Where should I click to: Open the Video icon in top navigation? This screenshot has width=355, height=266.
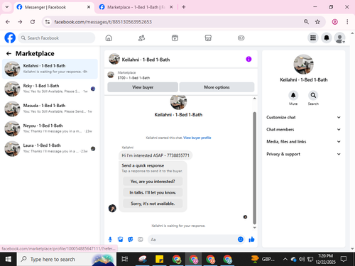[x=175, y=38]
